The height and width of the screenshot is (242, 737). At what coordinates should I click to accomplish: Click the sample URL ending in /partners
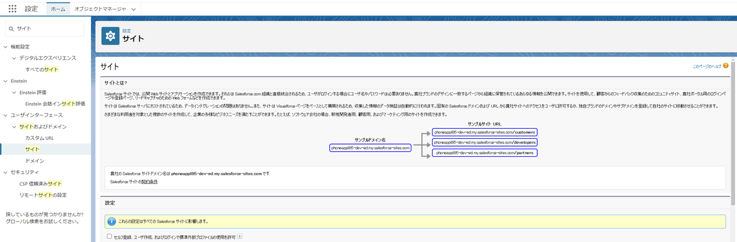pyautogui.click(x=485, y=153)
